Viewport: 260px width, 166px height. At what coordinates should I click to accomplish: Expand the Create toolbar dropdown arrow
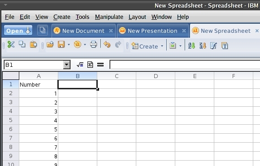pos(162,46)
